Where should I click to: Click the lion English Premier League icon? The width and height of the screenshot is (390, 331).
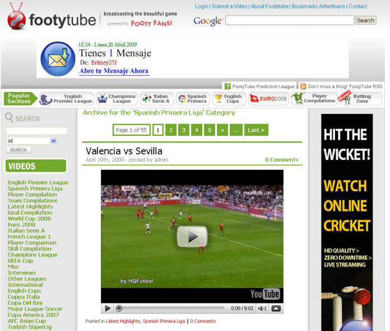tap(46, 99)
